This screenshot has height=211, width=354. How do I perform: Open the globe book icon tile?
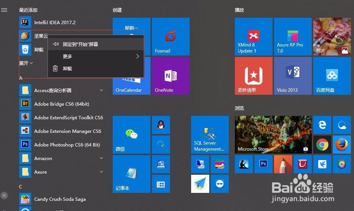(x=161, y=164)
